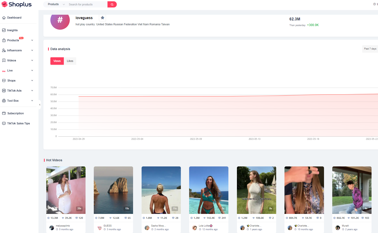Screen dimensions: 378x233
Task: Click the Hot Videos section heading
Action: (54, 160)
